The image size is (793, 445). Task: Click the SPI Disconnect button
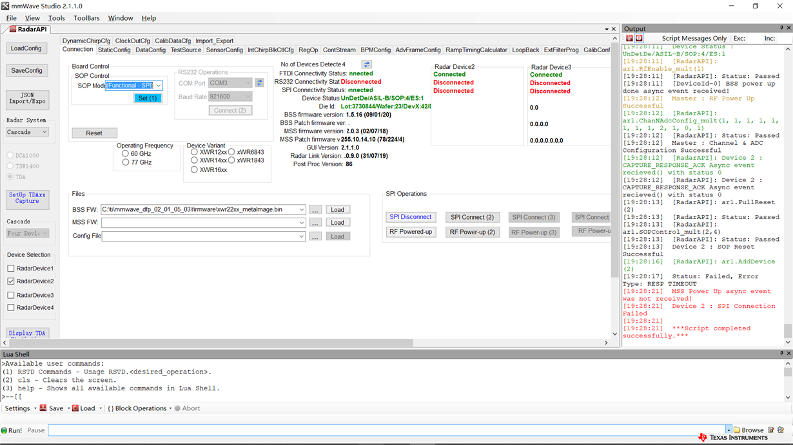pyautogui.click(x=411, y=217)
